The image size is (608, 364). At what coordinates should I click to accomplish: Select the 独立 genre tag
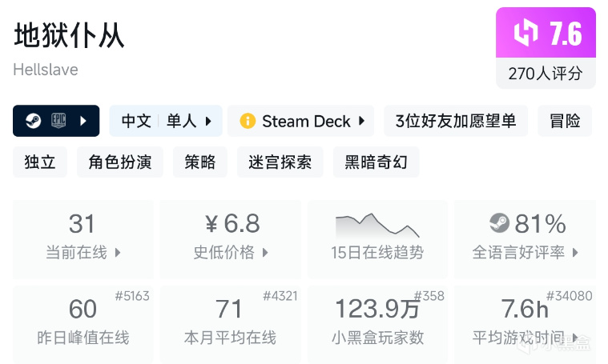(x=40, y=162)
